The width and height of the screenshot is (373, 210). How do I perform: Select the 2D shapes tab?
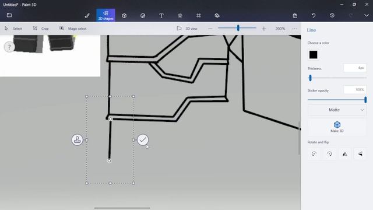(105, 15)
